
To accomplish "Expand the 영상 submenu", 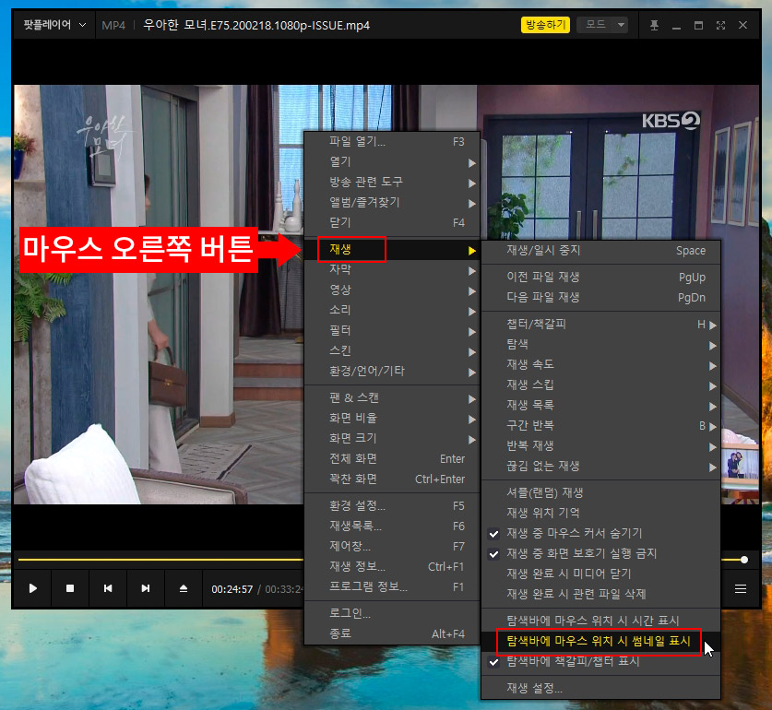I will point(392,290).
